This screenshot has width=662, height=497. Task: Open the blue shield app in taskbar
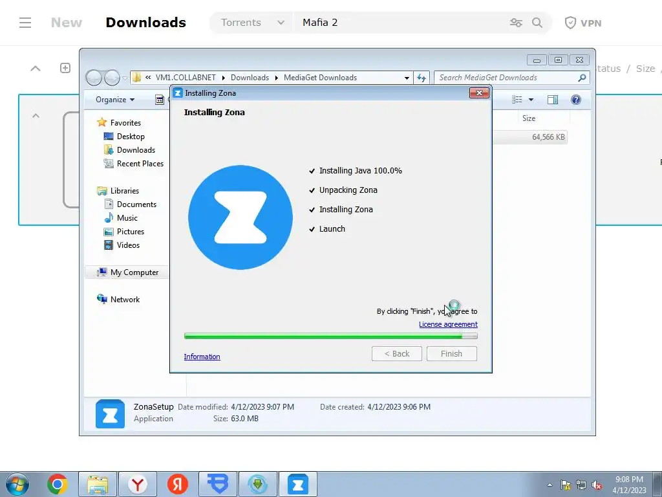(x=218, y=484)
